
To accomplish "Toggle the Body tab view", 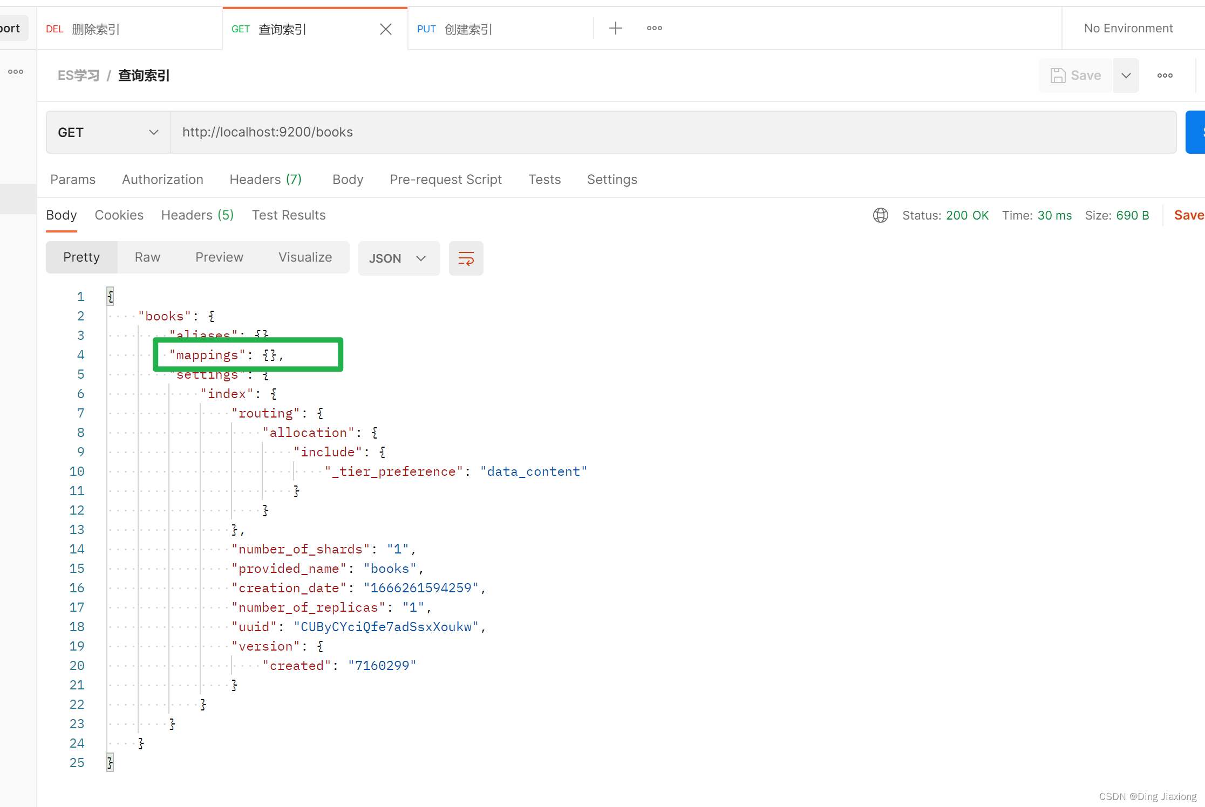I will point(61,215).
